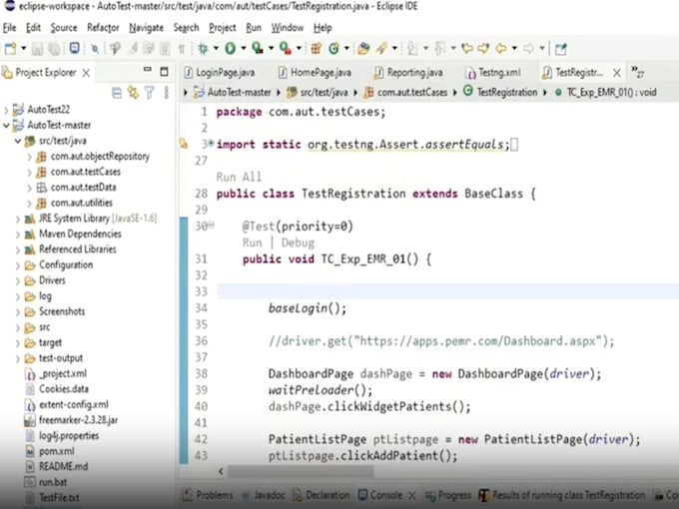Click the Pin Editor toolbar icon
Image resolution: width=679 pixels, height=509 pixels.
(x=561, y=49)
